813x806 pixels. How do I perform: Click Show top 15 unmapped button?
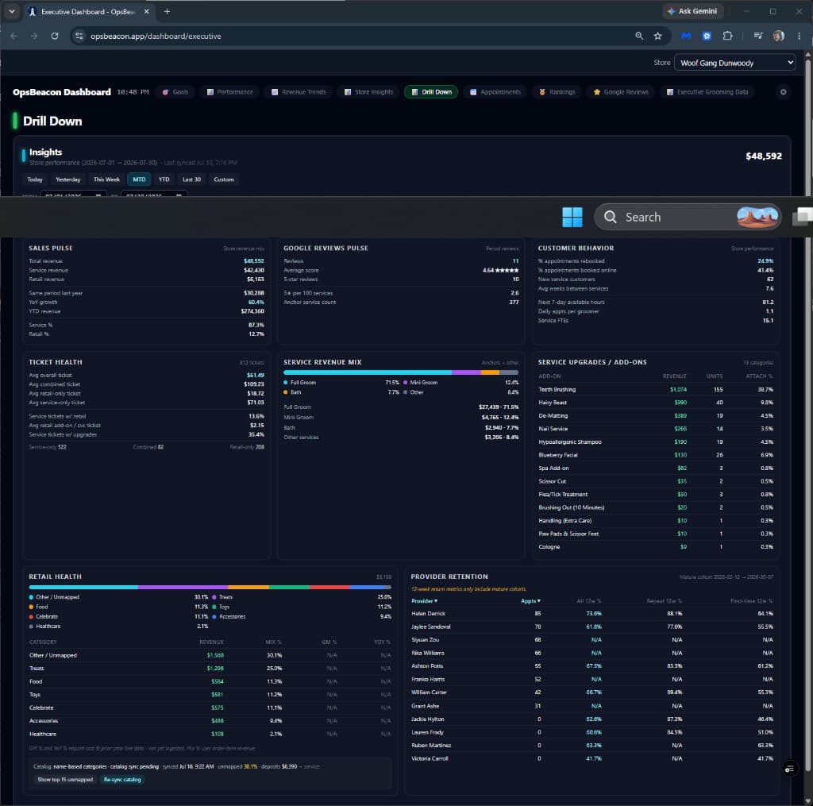coord(65,780)
